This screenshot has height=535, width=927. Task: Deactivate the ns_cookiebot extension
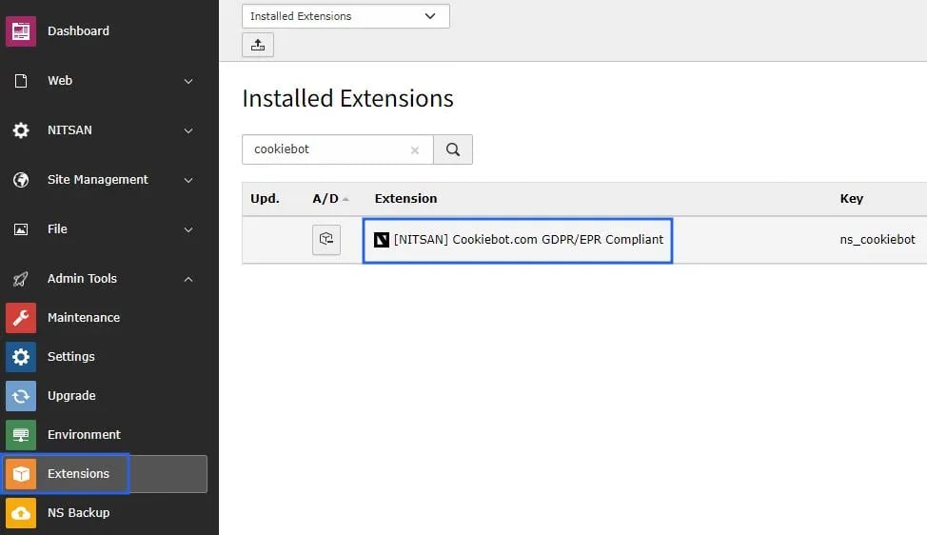tap(326, 240)
